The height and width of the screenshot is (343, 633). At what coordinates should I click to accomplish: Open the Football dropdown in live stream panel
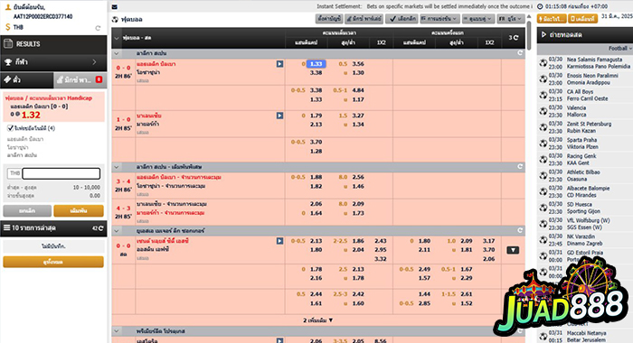[x=620, y=49]
